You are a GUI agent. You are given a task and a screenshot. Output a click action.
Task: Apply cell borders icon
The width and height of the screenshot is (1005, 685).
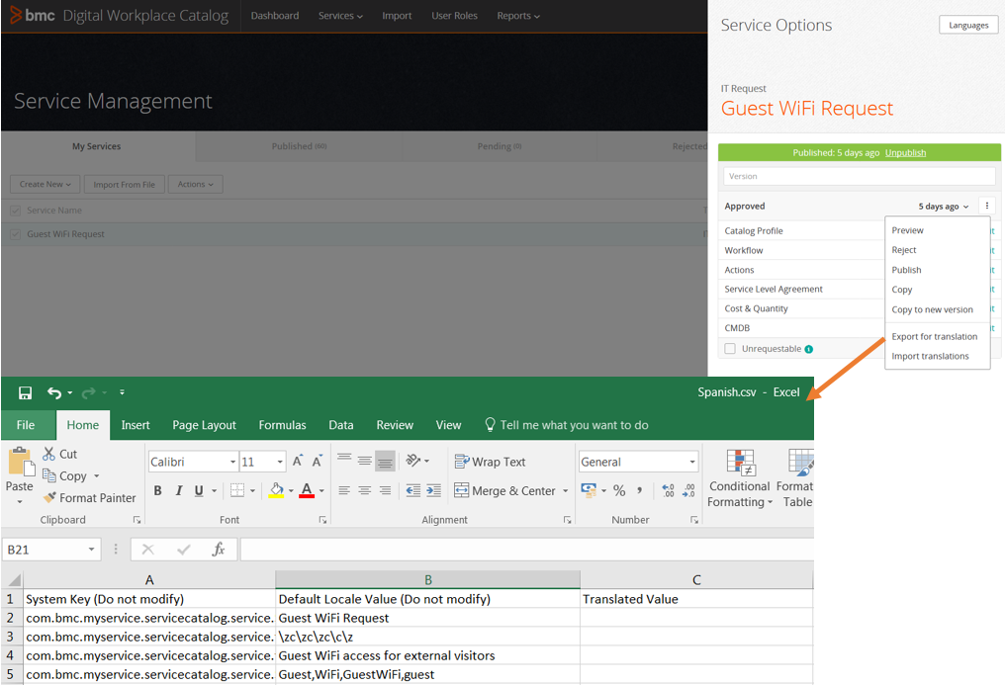point(237,491)
